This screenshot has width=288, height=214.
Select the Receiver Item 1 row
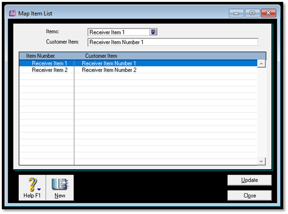click(x=50, y=63)
